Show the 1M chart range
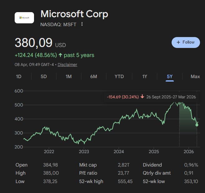 pyautogui.click(x=69, y=77)
